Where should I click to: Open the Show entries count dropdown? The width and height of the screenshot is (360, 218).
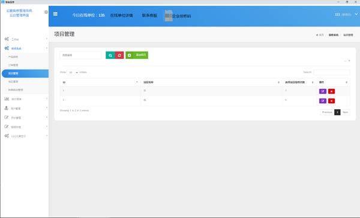click(73, 72)
